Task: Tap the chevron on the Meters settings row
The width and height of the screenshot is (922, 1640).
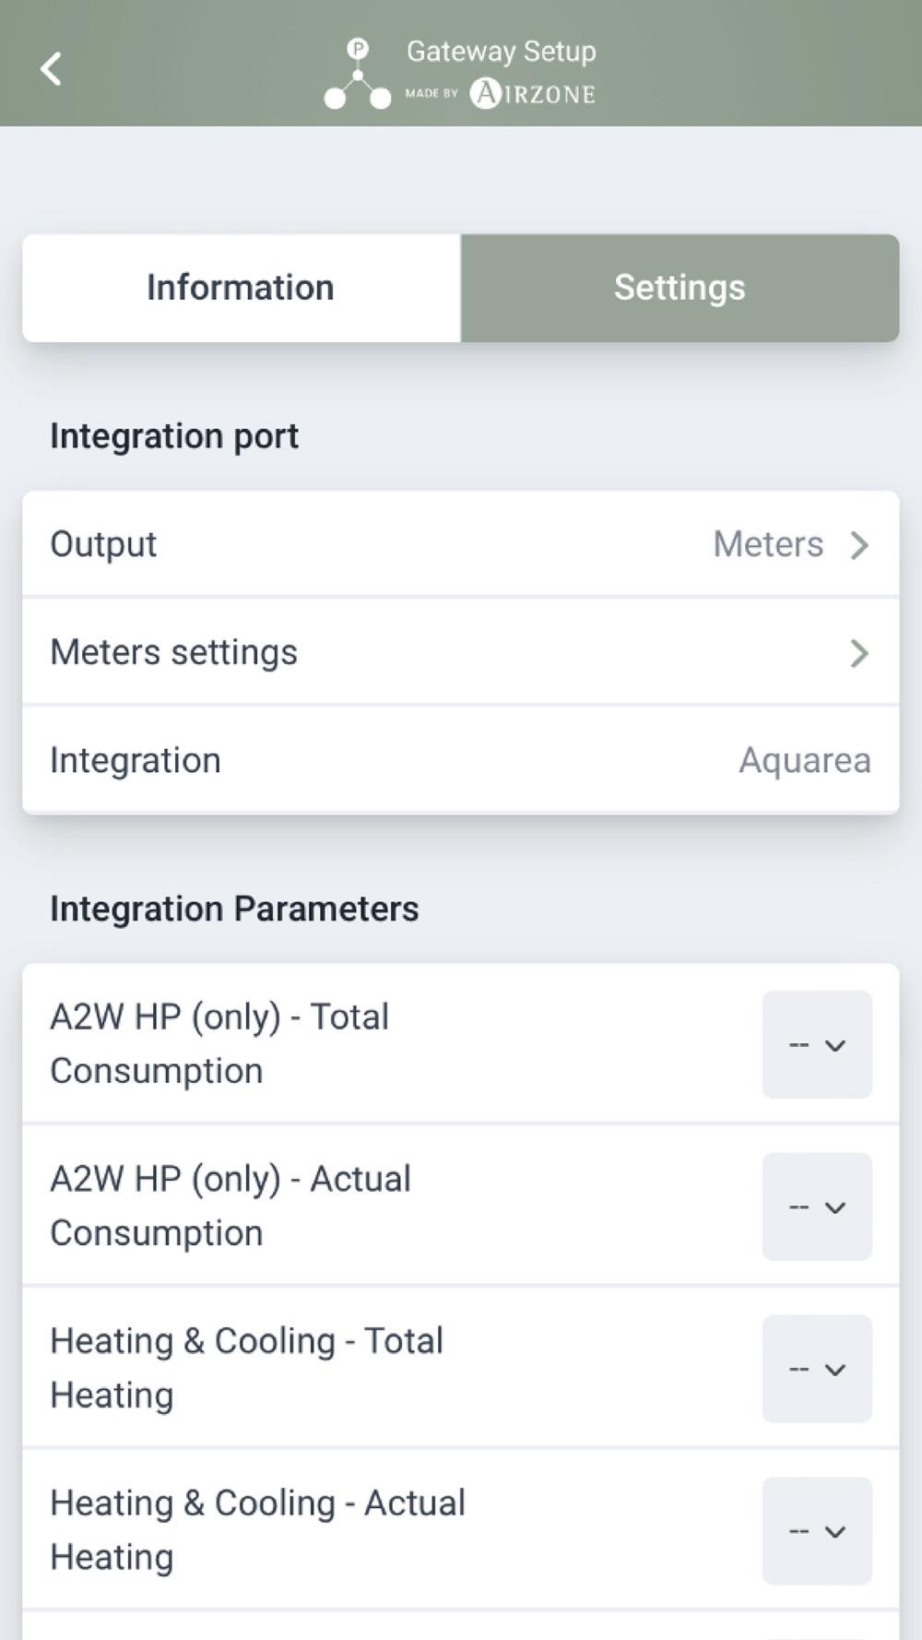Action: (859, 653)
